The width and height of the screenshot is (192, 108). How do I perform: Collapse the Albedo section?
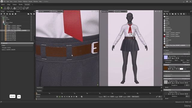coord(164,65)
